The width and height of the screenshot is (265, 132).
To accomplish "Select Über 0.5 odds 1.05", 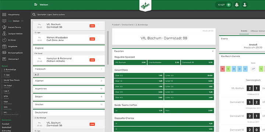I will (139, 76).
